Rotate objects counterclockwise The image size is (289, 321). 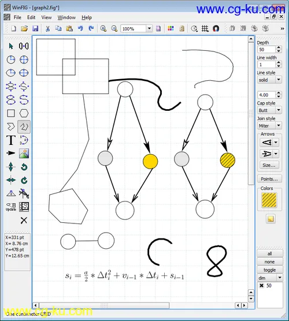coord(24,167)
